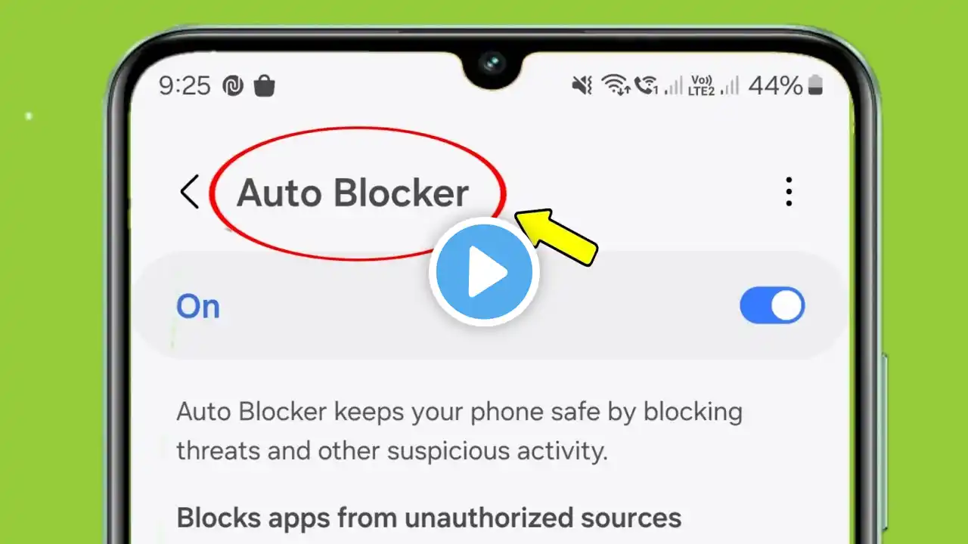Tap the front camera notch
This screenshot has height=544, width=968.
coord(492,64)
